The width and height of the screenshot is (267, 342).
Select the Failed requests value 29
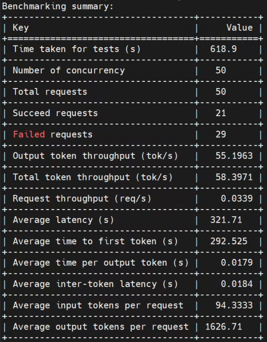(x=221, y=134)
